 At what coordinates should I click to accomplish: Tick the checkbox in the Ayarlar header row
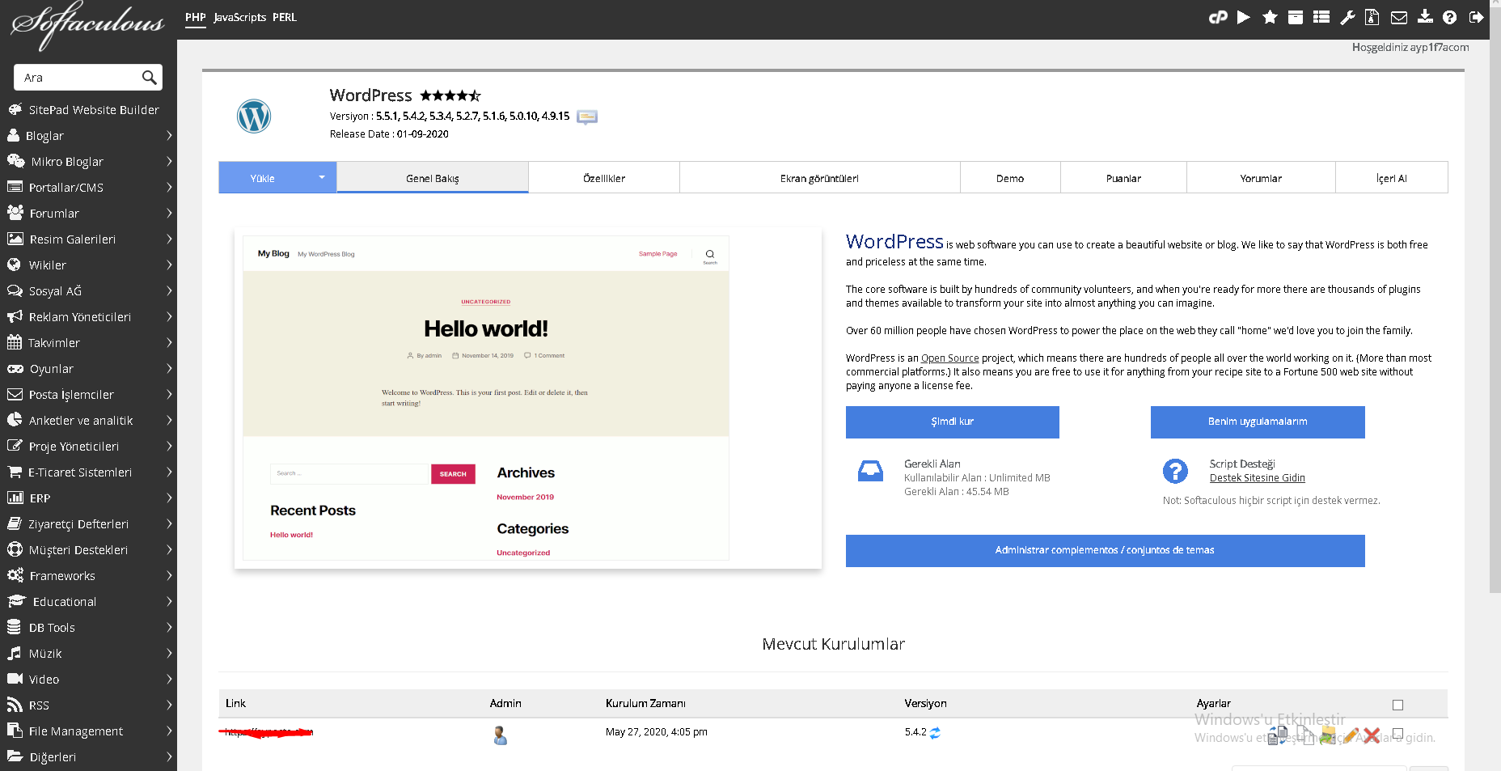click(1397, 705)
